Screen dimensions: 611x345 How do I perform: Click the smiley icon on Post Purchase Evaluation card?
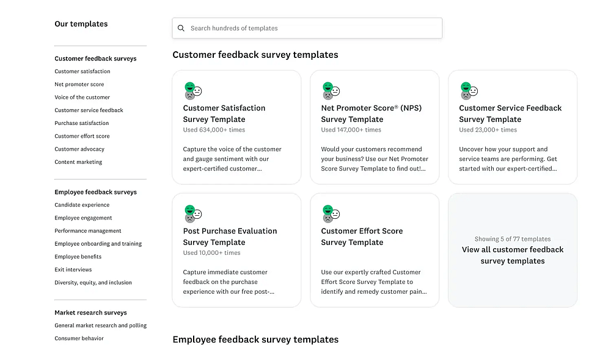tap(193, 213)
